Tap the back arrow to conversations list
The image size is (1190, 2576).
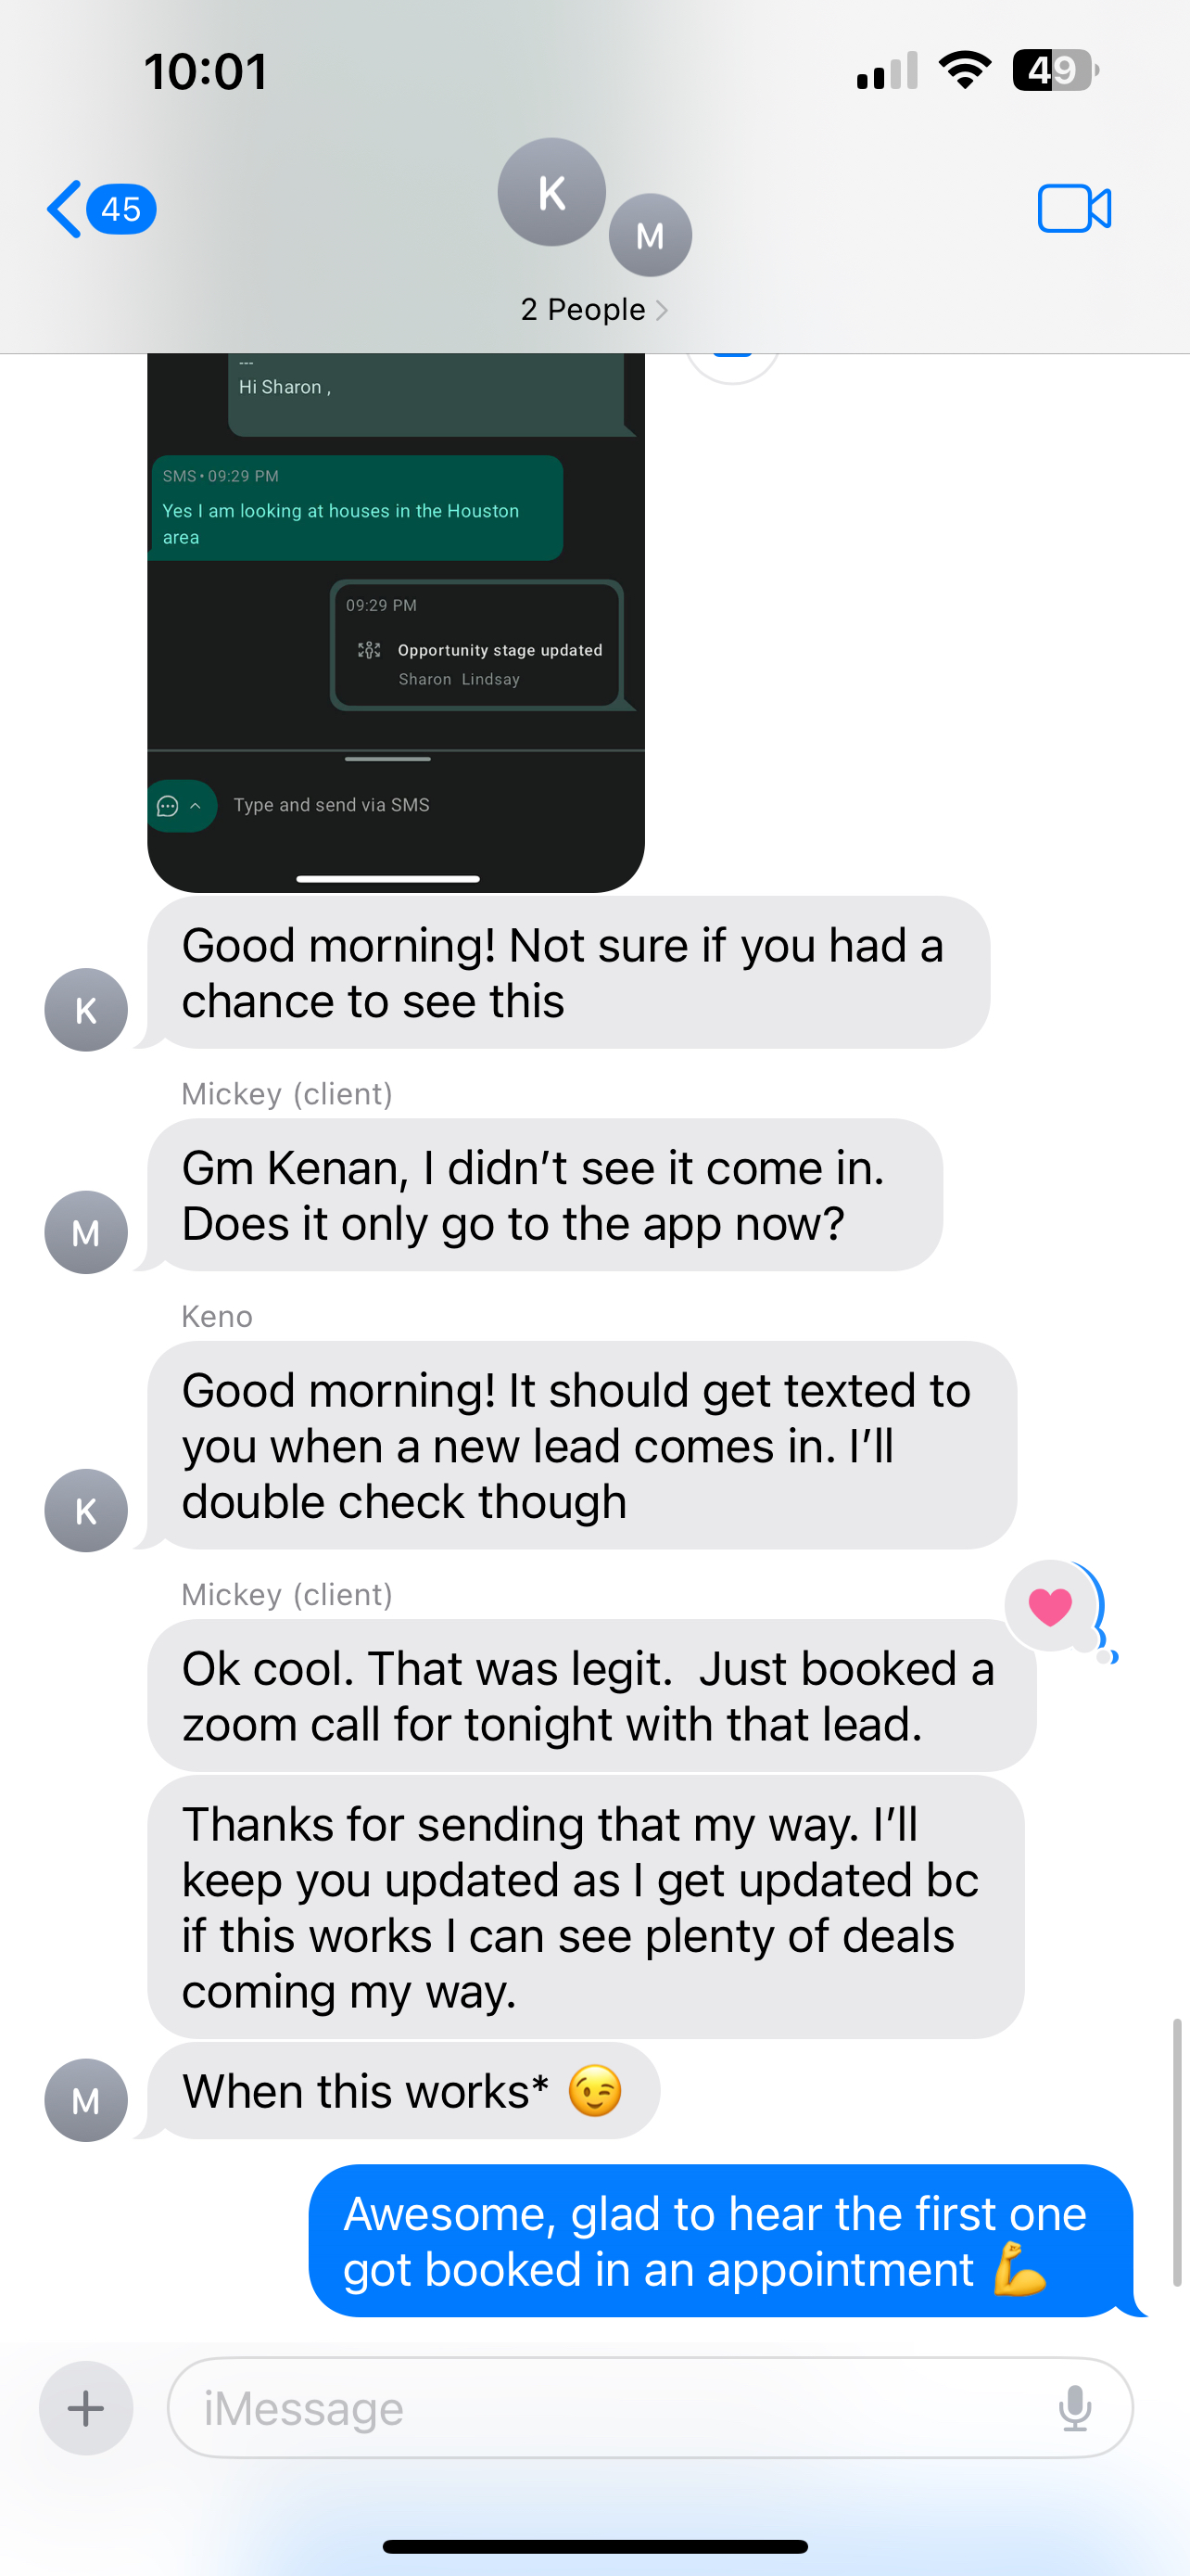click(65, 209)
